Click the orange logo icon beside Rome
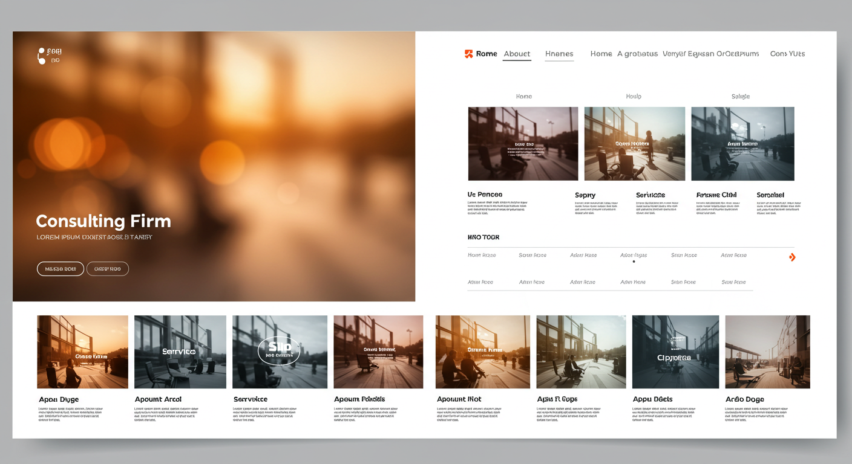The width and height of the screenshot is (852, 464). pos(468,54)
